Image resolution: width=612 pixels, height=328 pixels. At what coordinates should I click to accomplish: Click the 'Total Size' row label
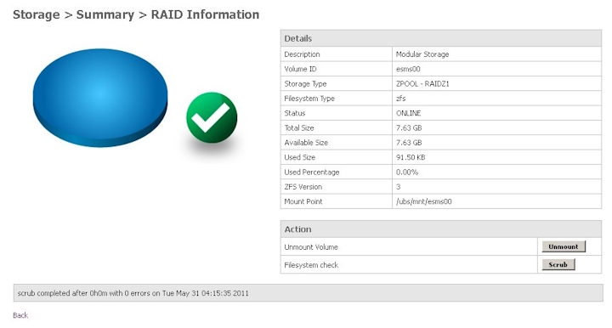point(299,128)
